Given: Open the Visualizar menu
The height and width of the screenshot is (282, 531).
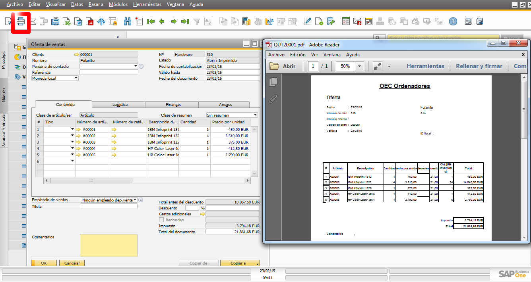Looking at the screenshot, I should tap(56, 4).
